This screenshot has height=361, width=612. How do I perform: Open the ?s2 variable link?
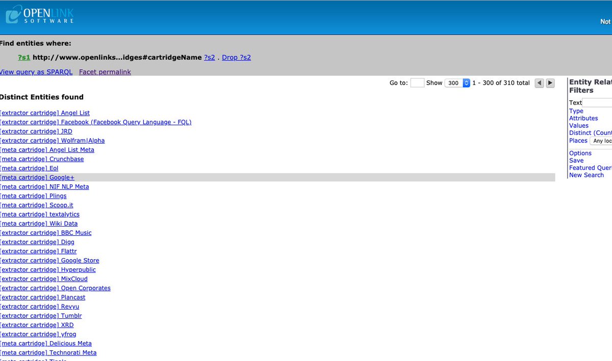[209, 58]
